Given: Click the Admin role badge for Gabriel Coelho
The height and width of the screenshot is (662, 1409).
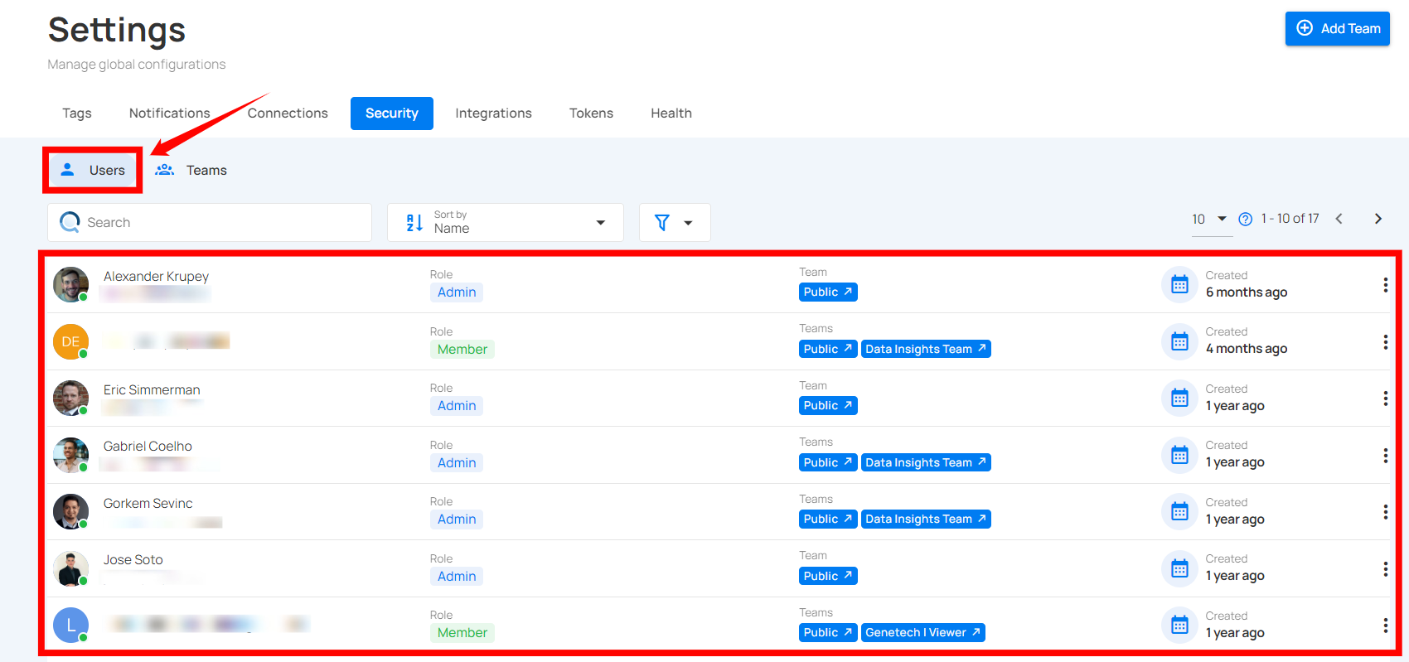Looking at the screenshot, I should point(457,463).
